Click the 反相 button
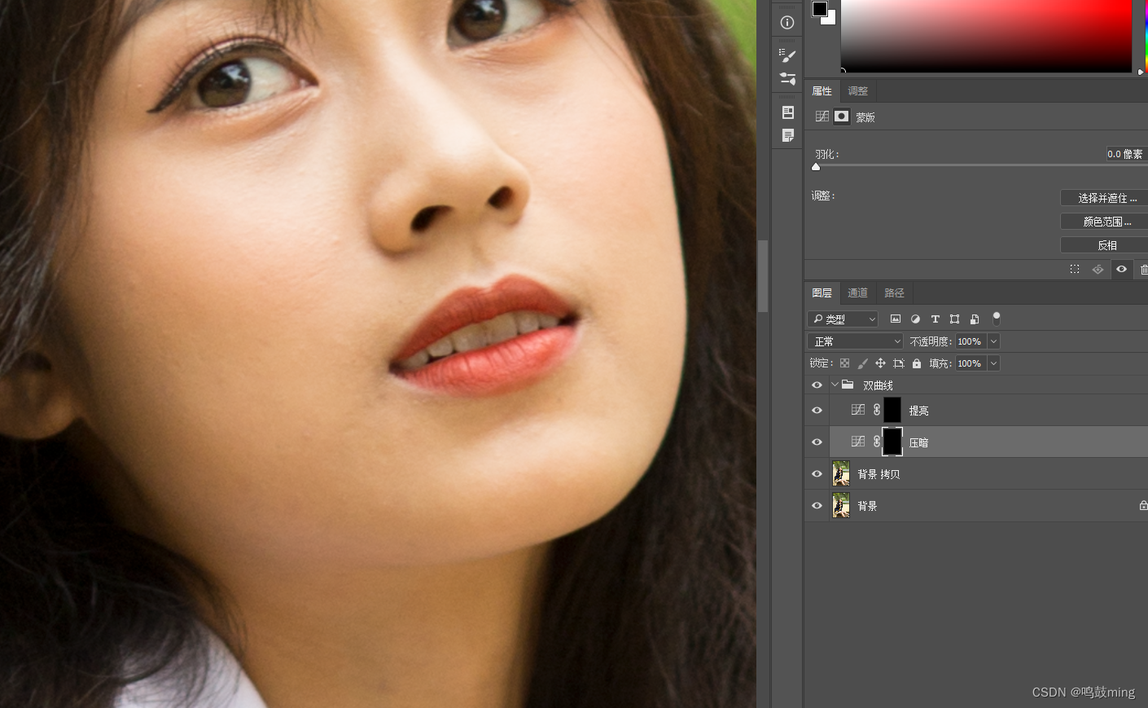The height and width of the screenshot is (708, 1148). pos(1104,245)
